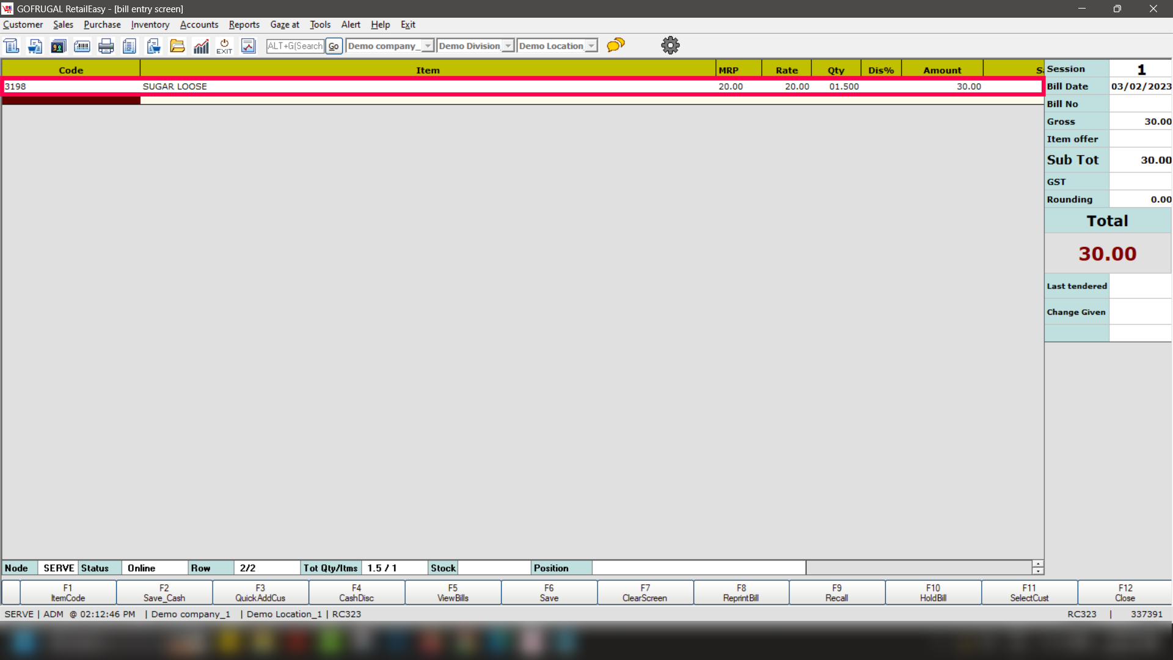Open the chat bubbles icon
The image size is (1173, 660).
pos(616,45)
